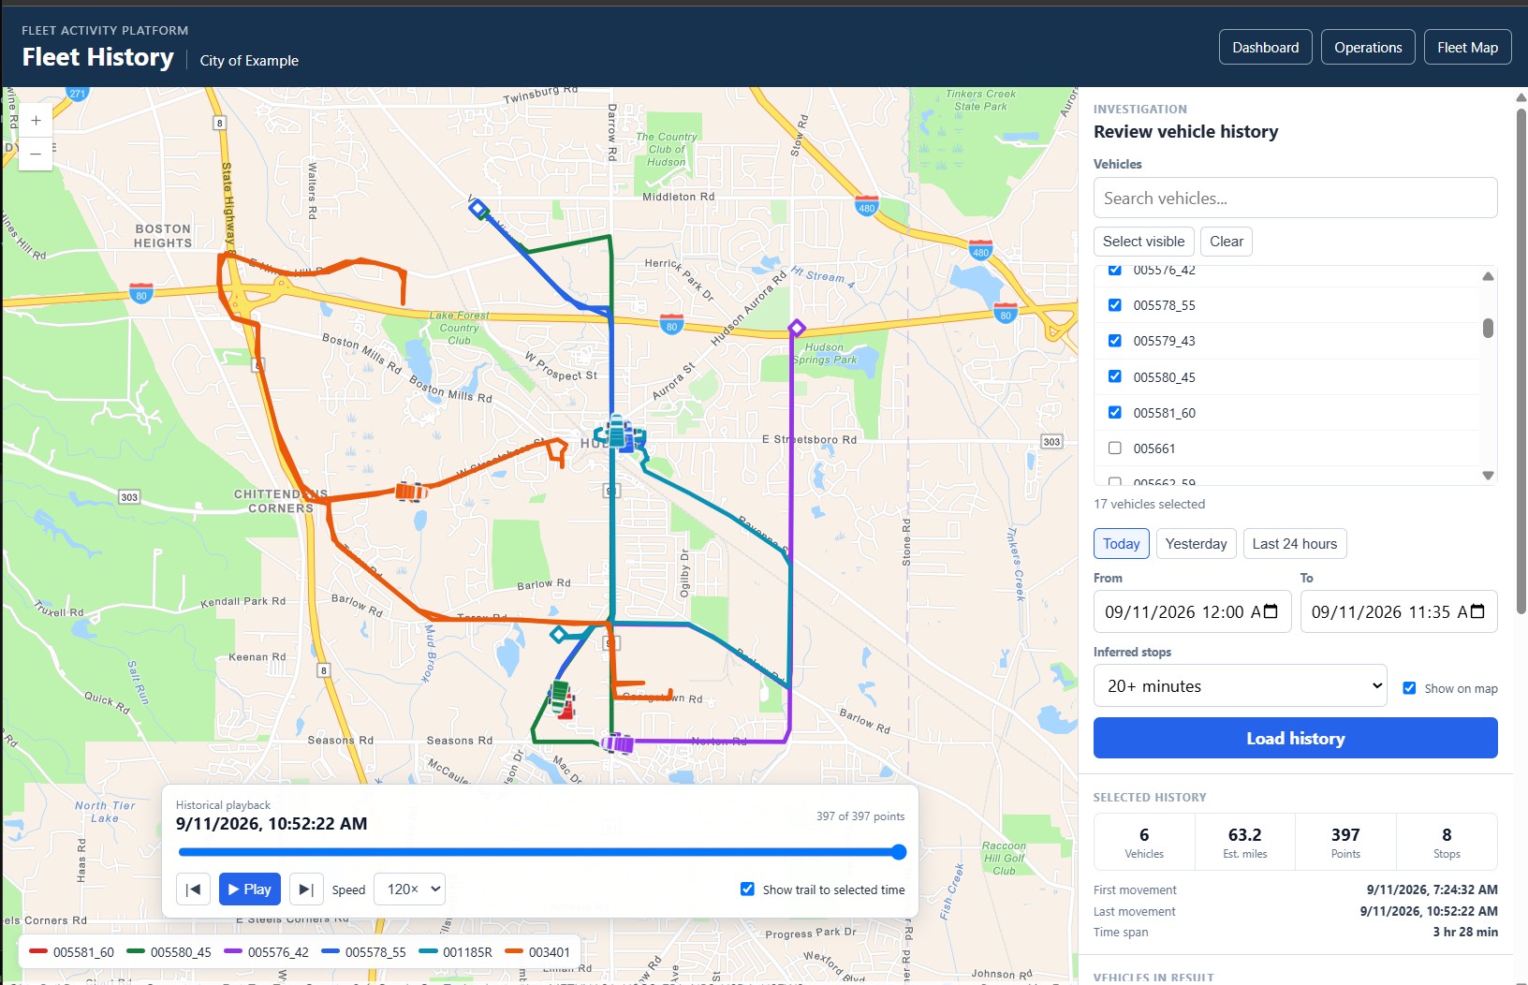Select the Yesterday date range
This screenshot has height=985, width=1528.
click(x=1196, y=544)
